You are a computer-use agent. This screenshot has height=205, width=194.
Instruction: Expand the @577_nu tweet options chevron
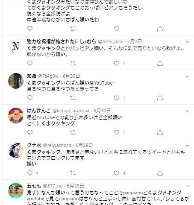pos(187,186)
